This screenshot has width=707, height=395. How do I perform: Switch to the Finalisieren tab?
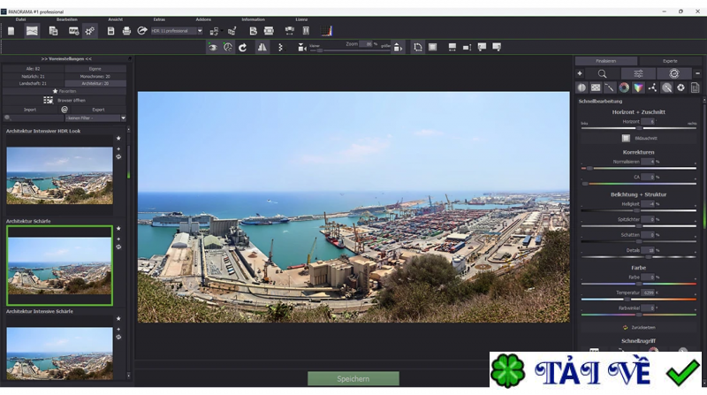pyautogui.click(x=606, y=61)
